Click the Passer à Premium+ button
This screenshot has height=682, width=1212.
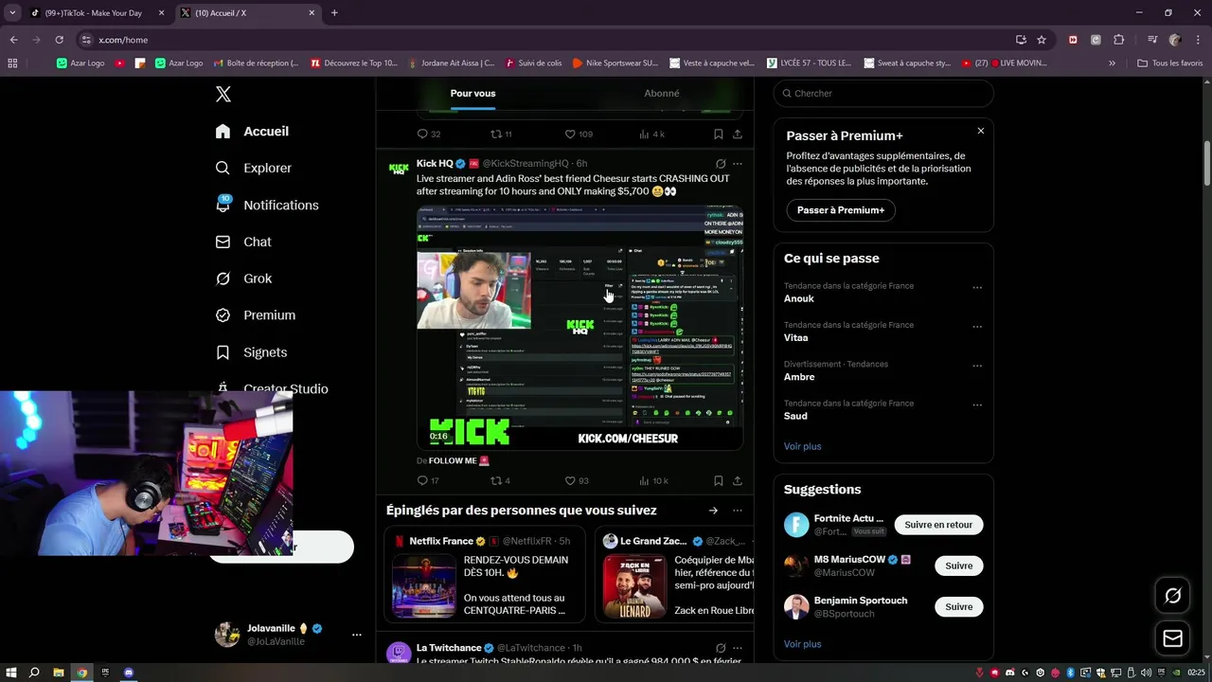click(841, 210)
